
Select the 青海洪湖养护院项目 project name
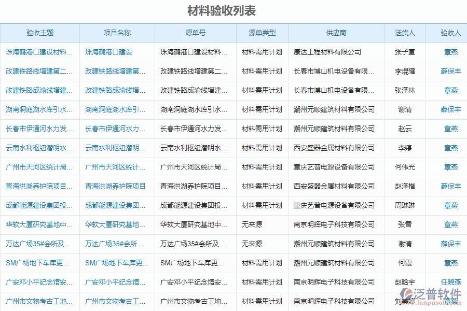pos(115,186)
